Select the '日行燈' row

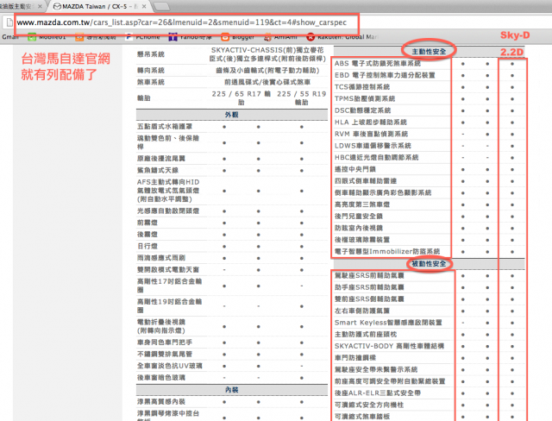[x=232, y=247]
